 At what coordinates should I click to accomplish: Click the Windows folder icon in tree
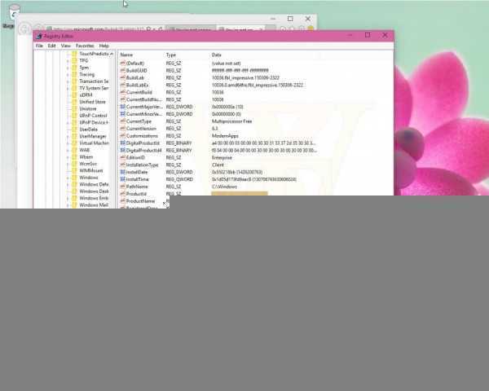[x=74, y=178]
